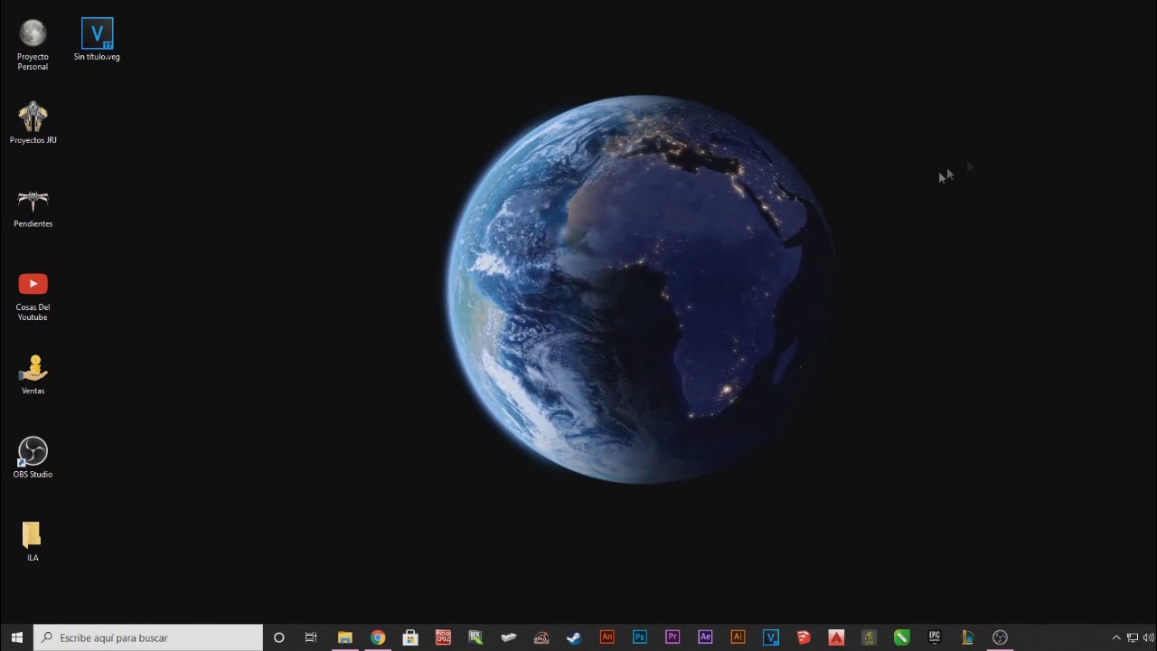Select the Proyectos JRJ desktop icon
Viewport: 1157px width, 651px height.
point(33,123)
